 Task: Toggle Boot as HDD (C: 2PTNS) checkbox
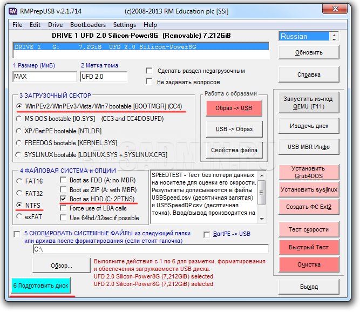pos(64,199)
